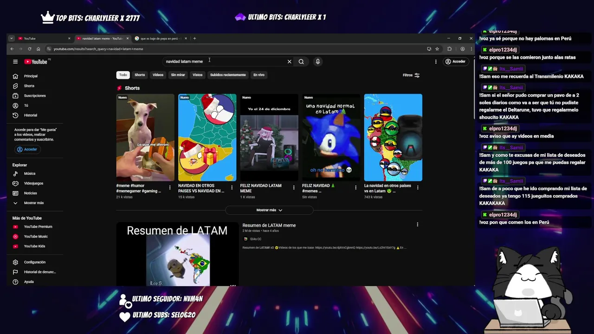The image size is (594, 334).
Task: Click browser back arrow
Action: [x=12, y=49]
